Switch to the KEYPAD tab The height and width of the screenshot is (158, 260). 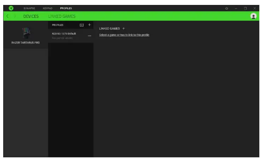tap(48, 8)
